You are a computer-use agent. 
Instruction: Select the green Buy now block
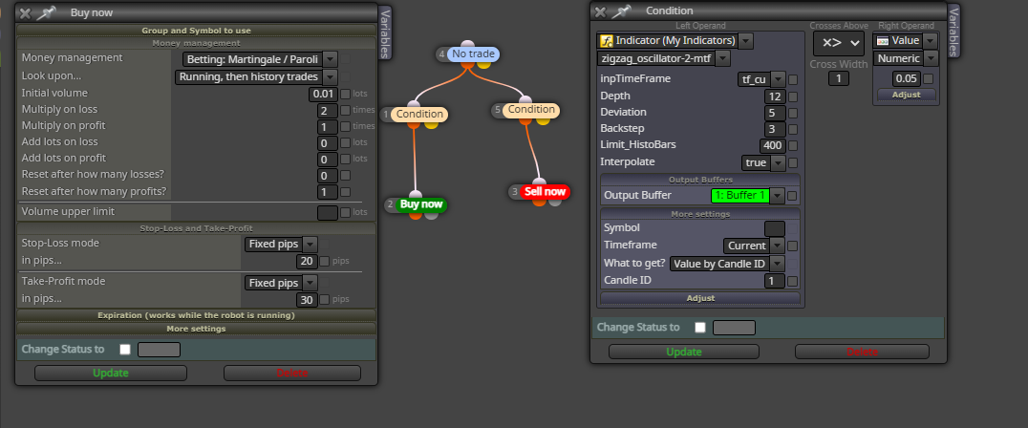[x=421, y=204]
